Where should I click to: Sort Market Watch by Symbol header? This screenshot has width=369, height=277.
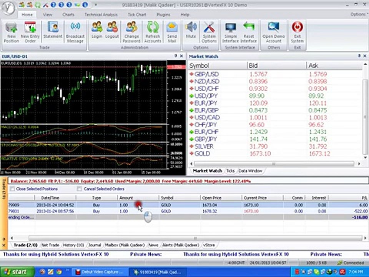218,65
